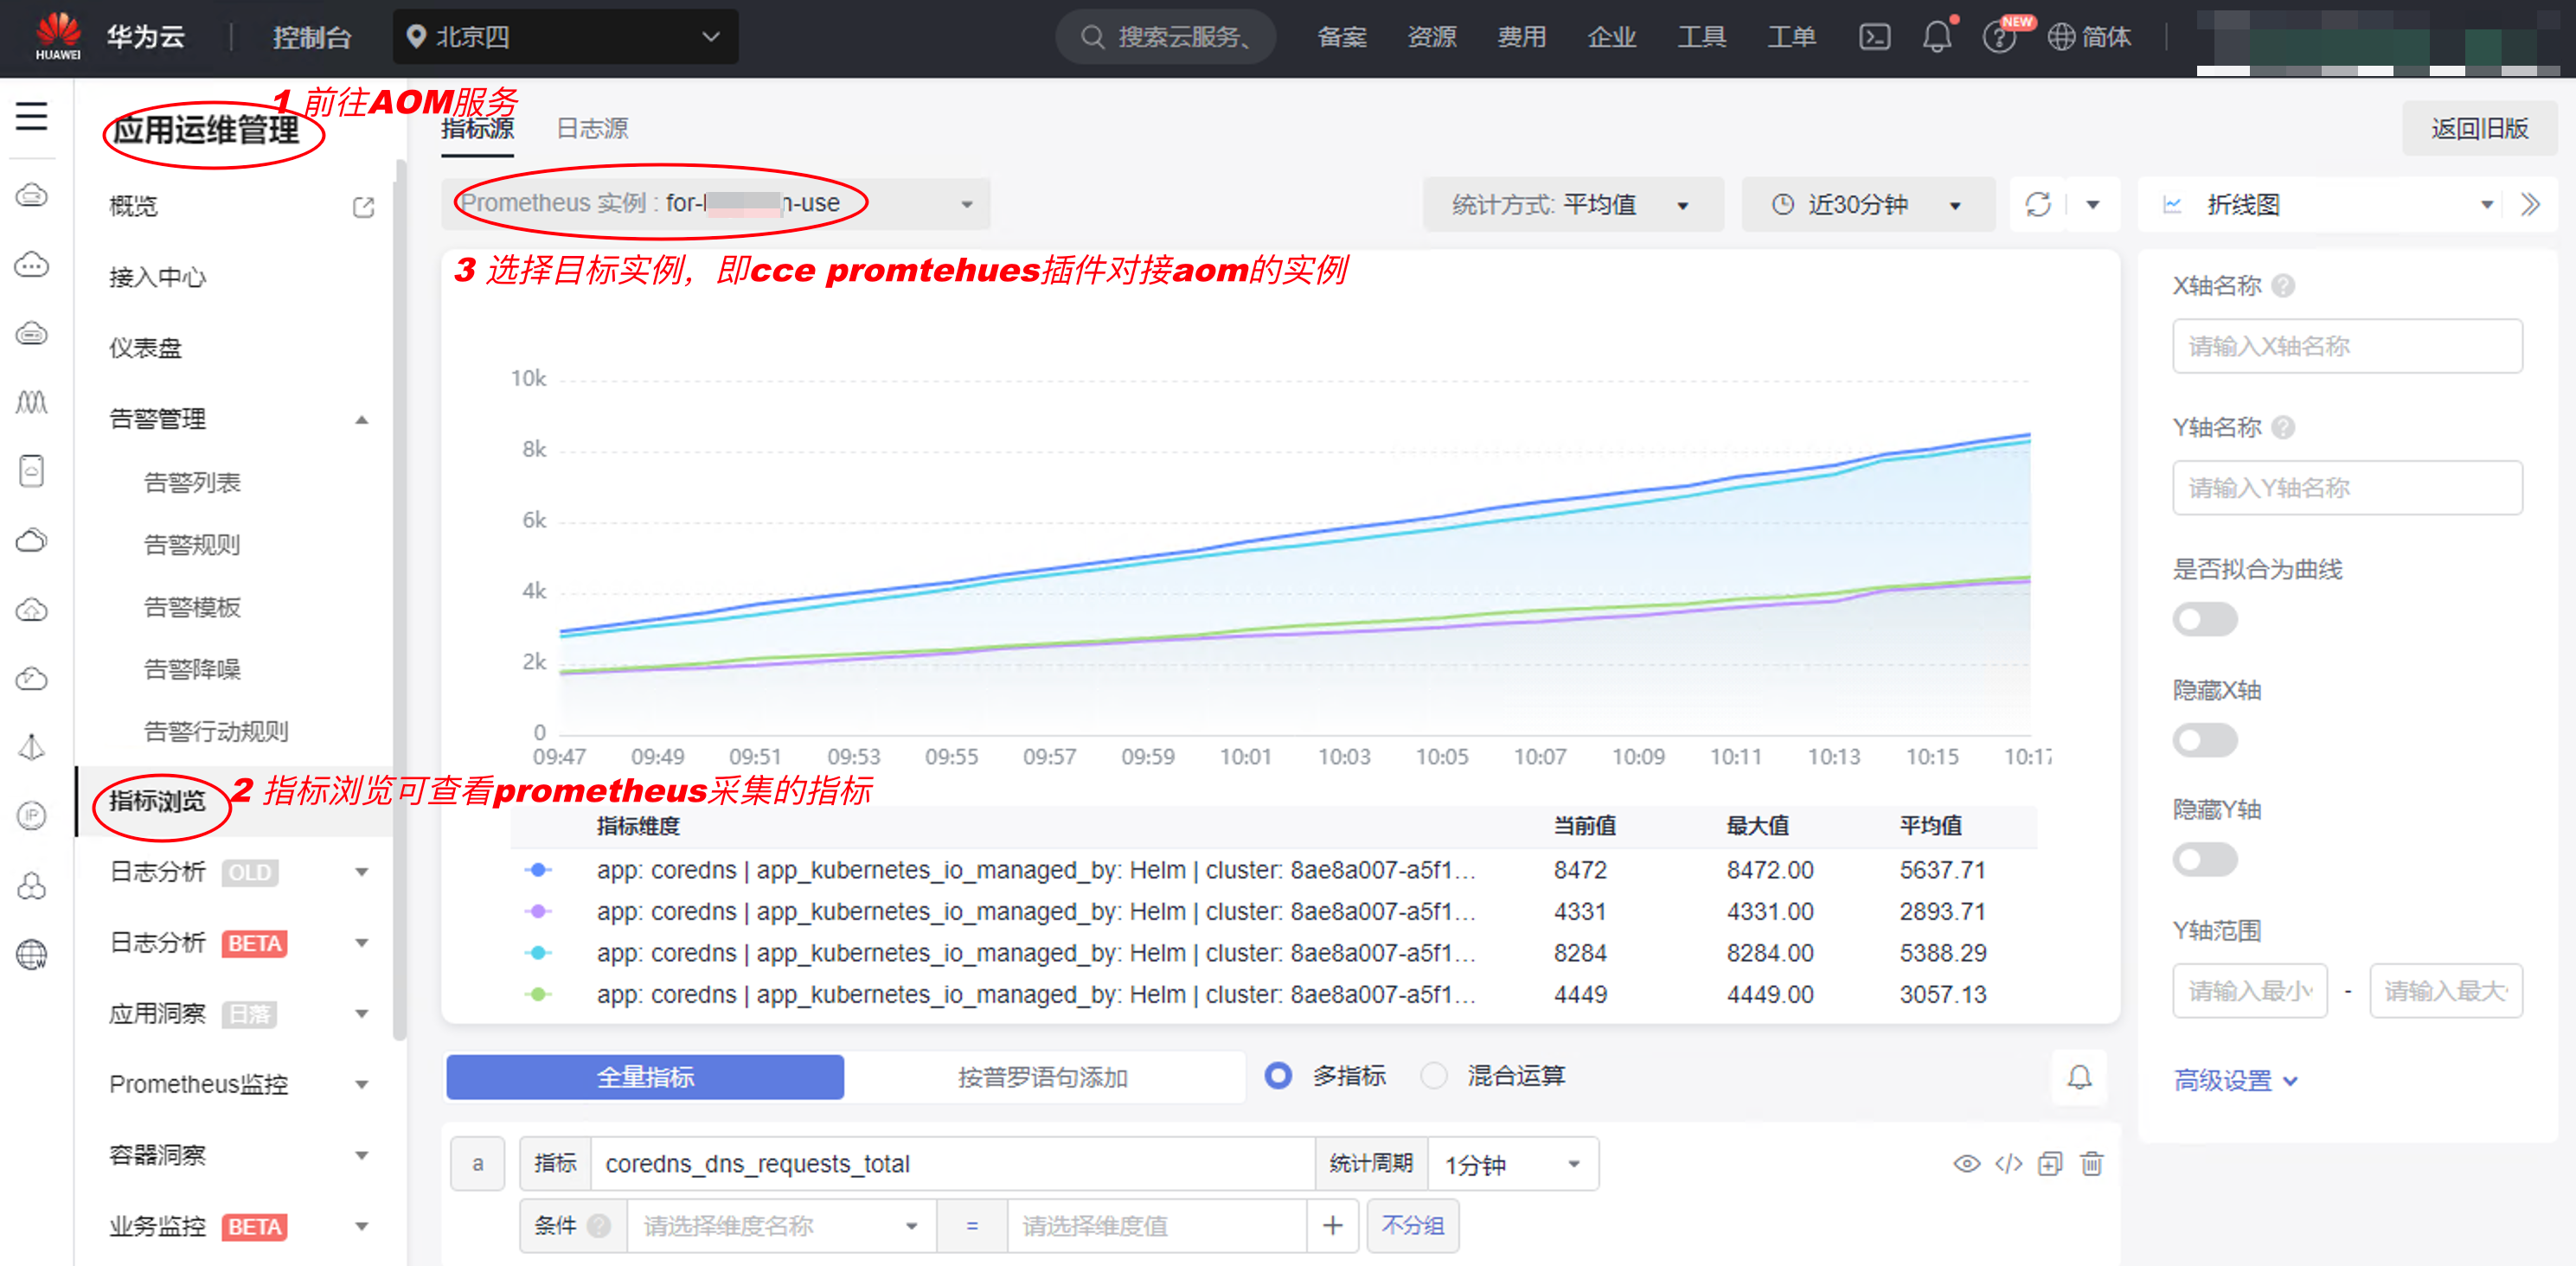Click the X-axis name input field
The height and width of the screenshot is (1266, 2576).
[x=2346, y=346]
